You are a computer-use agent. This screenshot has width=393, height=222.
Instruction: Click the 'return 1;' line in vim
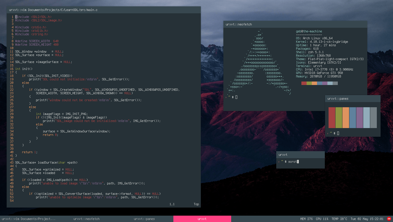click(x=30, y=152)
